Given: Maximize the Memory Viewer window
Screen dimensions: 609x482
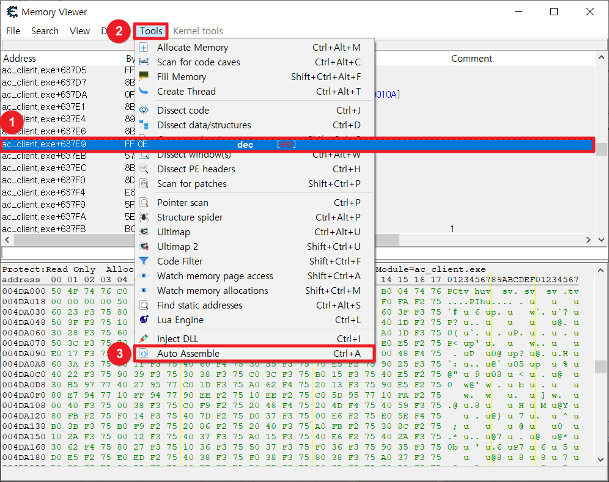Looking at the screenshot, I should tap(554, 12).
